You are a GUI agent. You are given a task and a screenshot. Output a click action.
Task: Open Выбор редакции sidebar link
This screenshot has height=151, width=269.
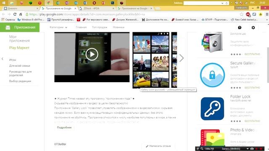pyautogui.click(x=20, y=81)
